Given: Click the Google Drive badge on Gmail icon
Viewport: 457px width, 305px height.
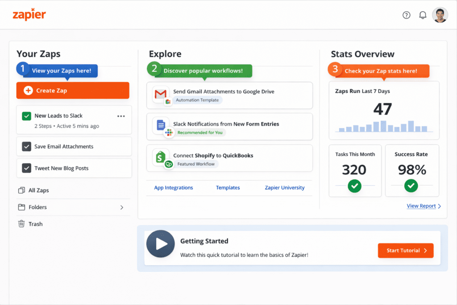Looking at the screenshot, I should [x=168, y=102].
